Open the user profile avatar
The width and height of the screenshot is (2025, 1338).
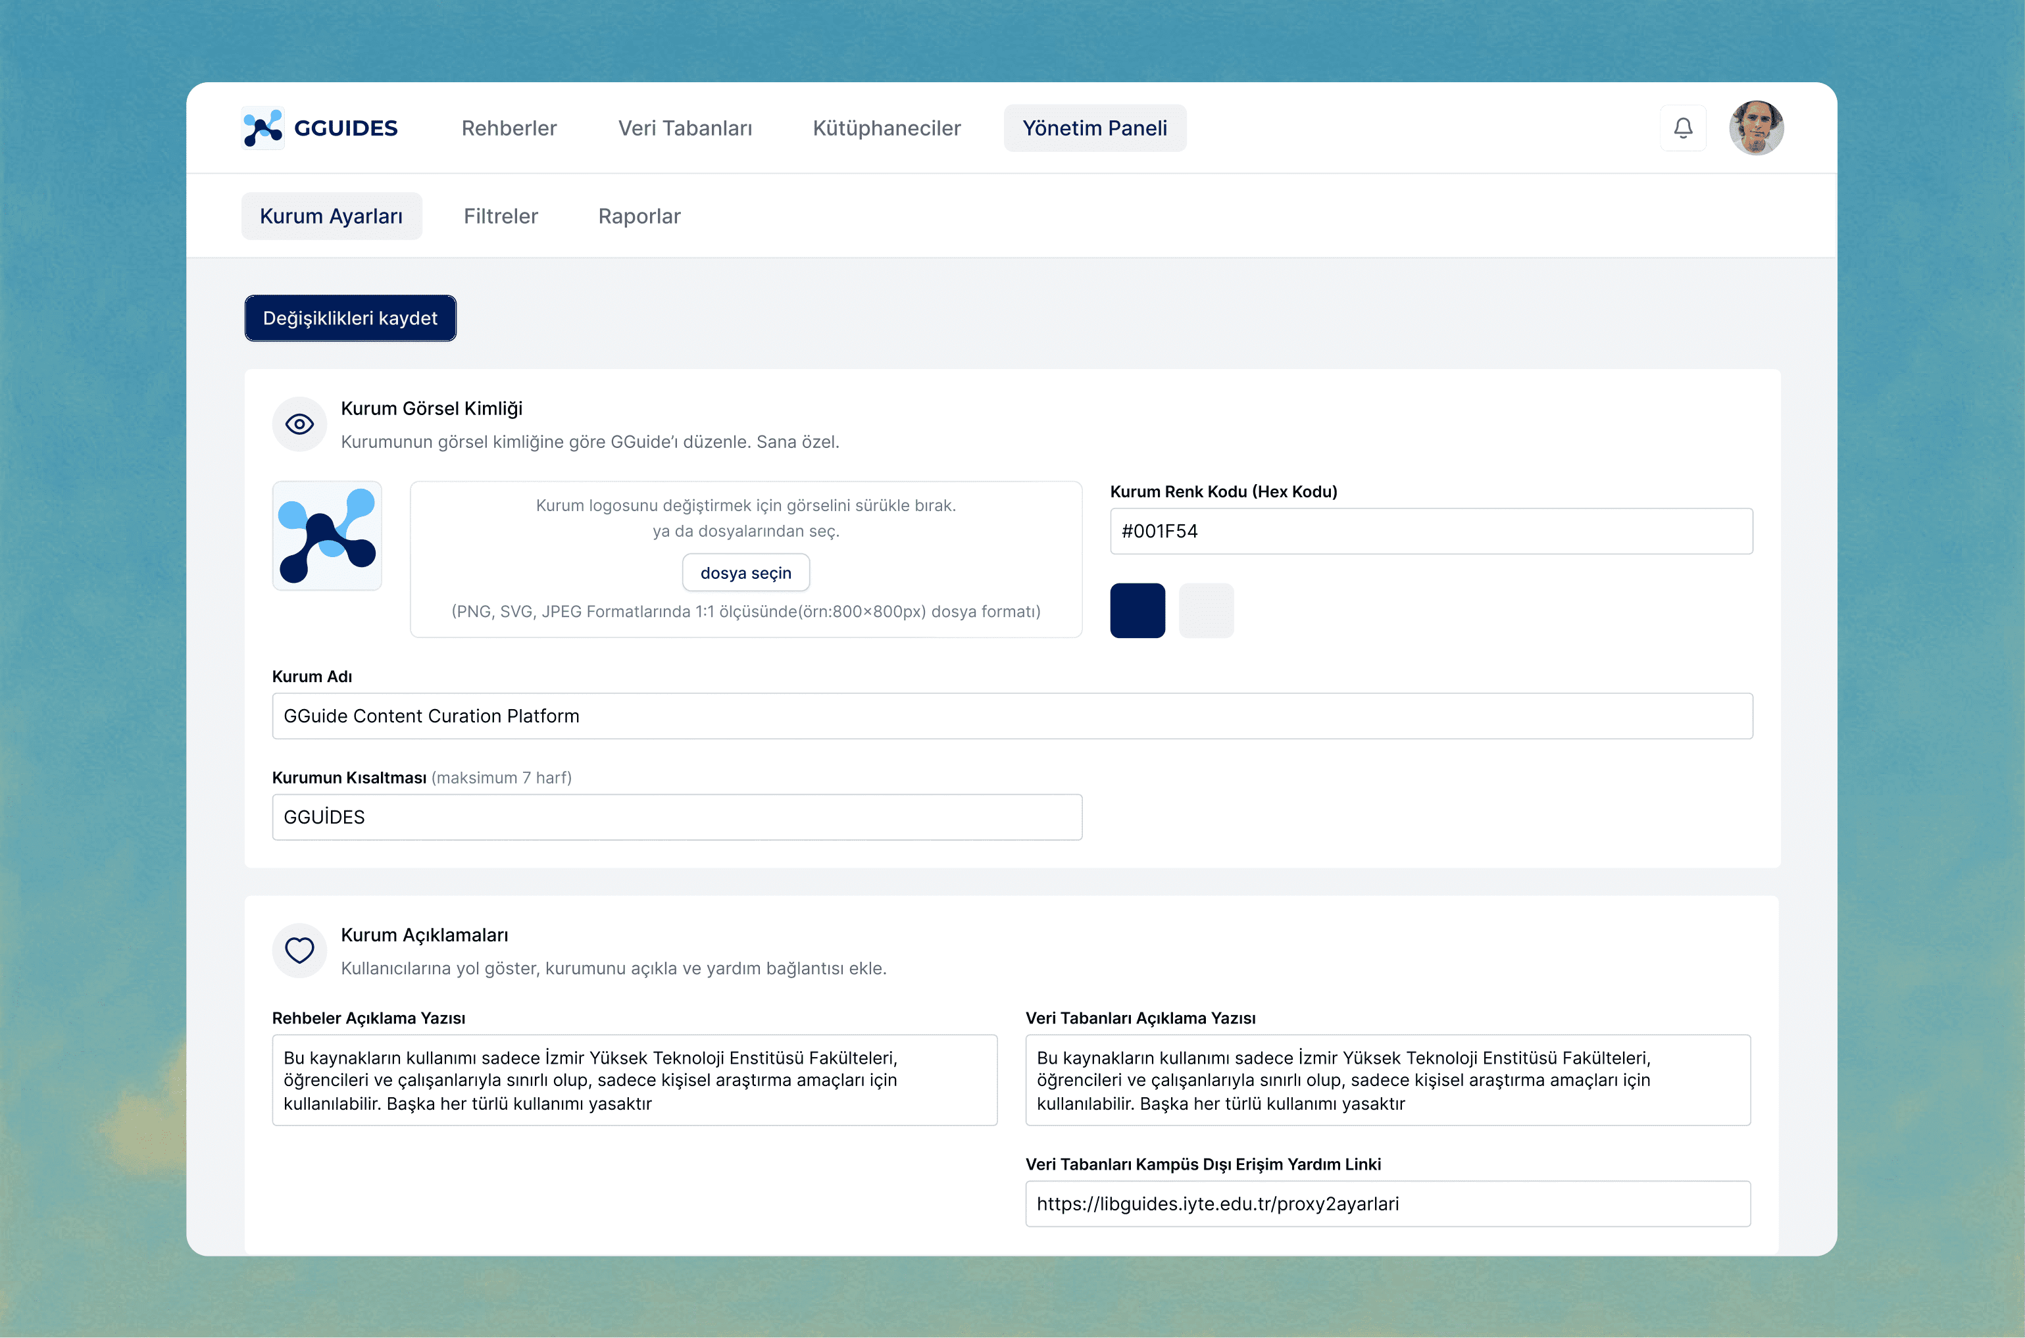click(x=1755, y=128)
